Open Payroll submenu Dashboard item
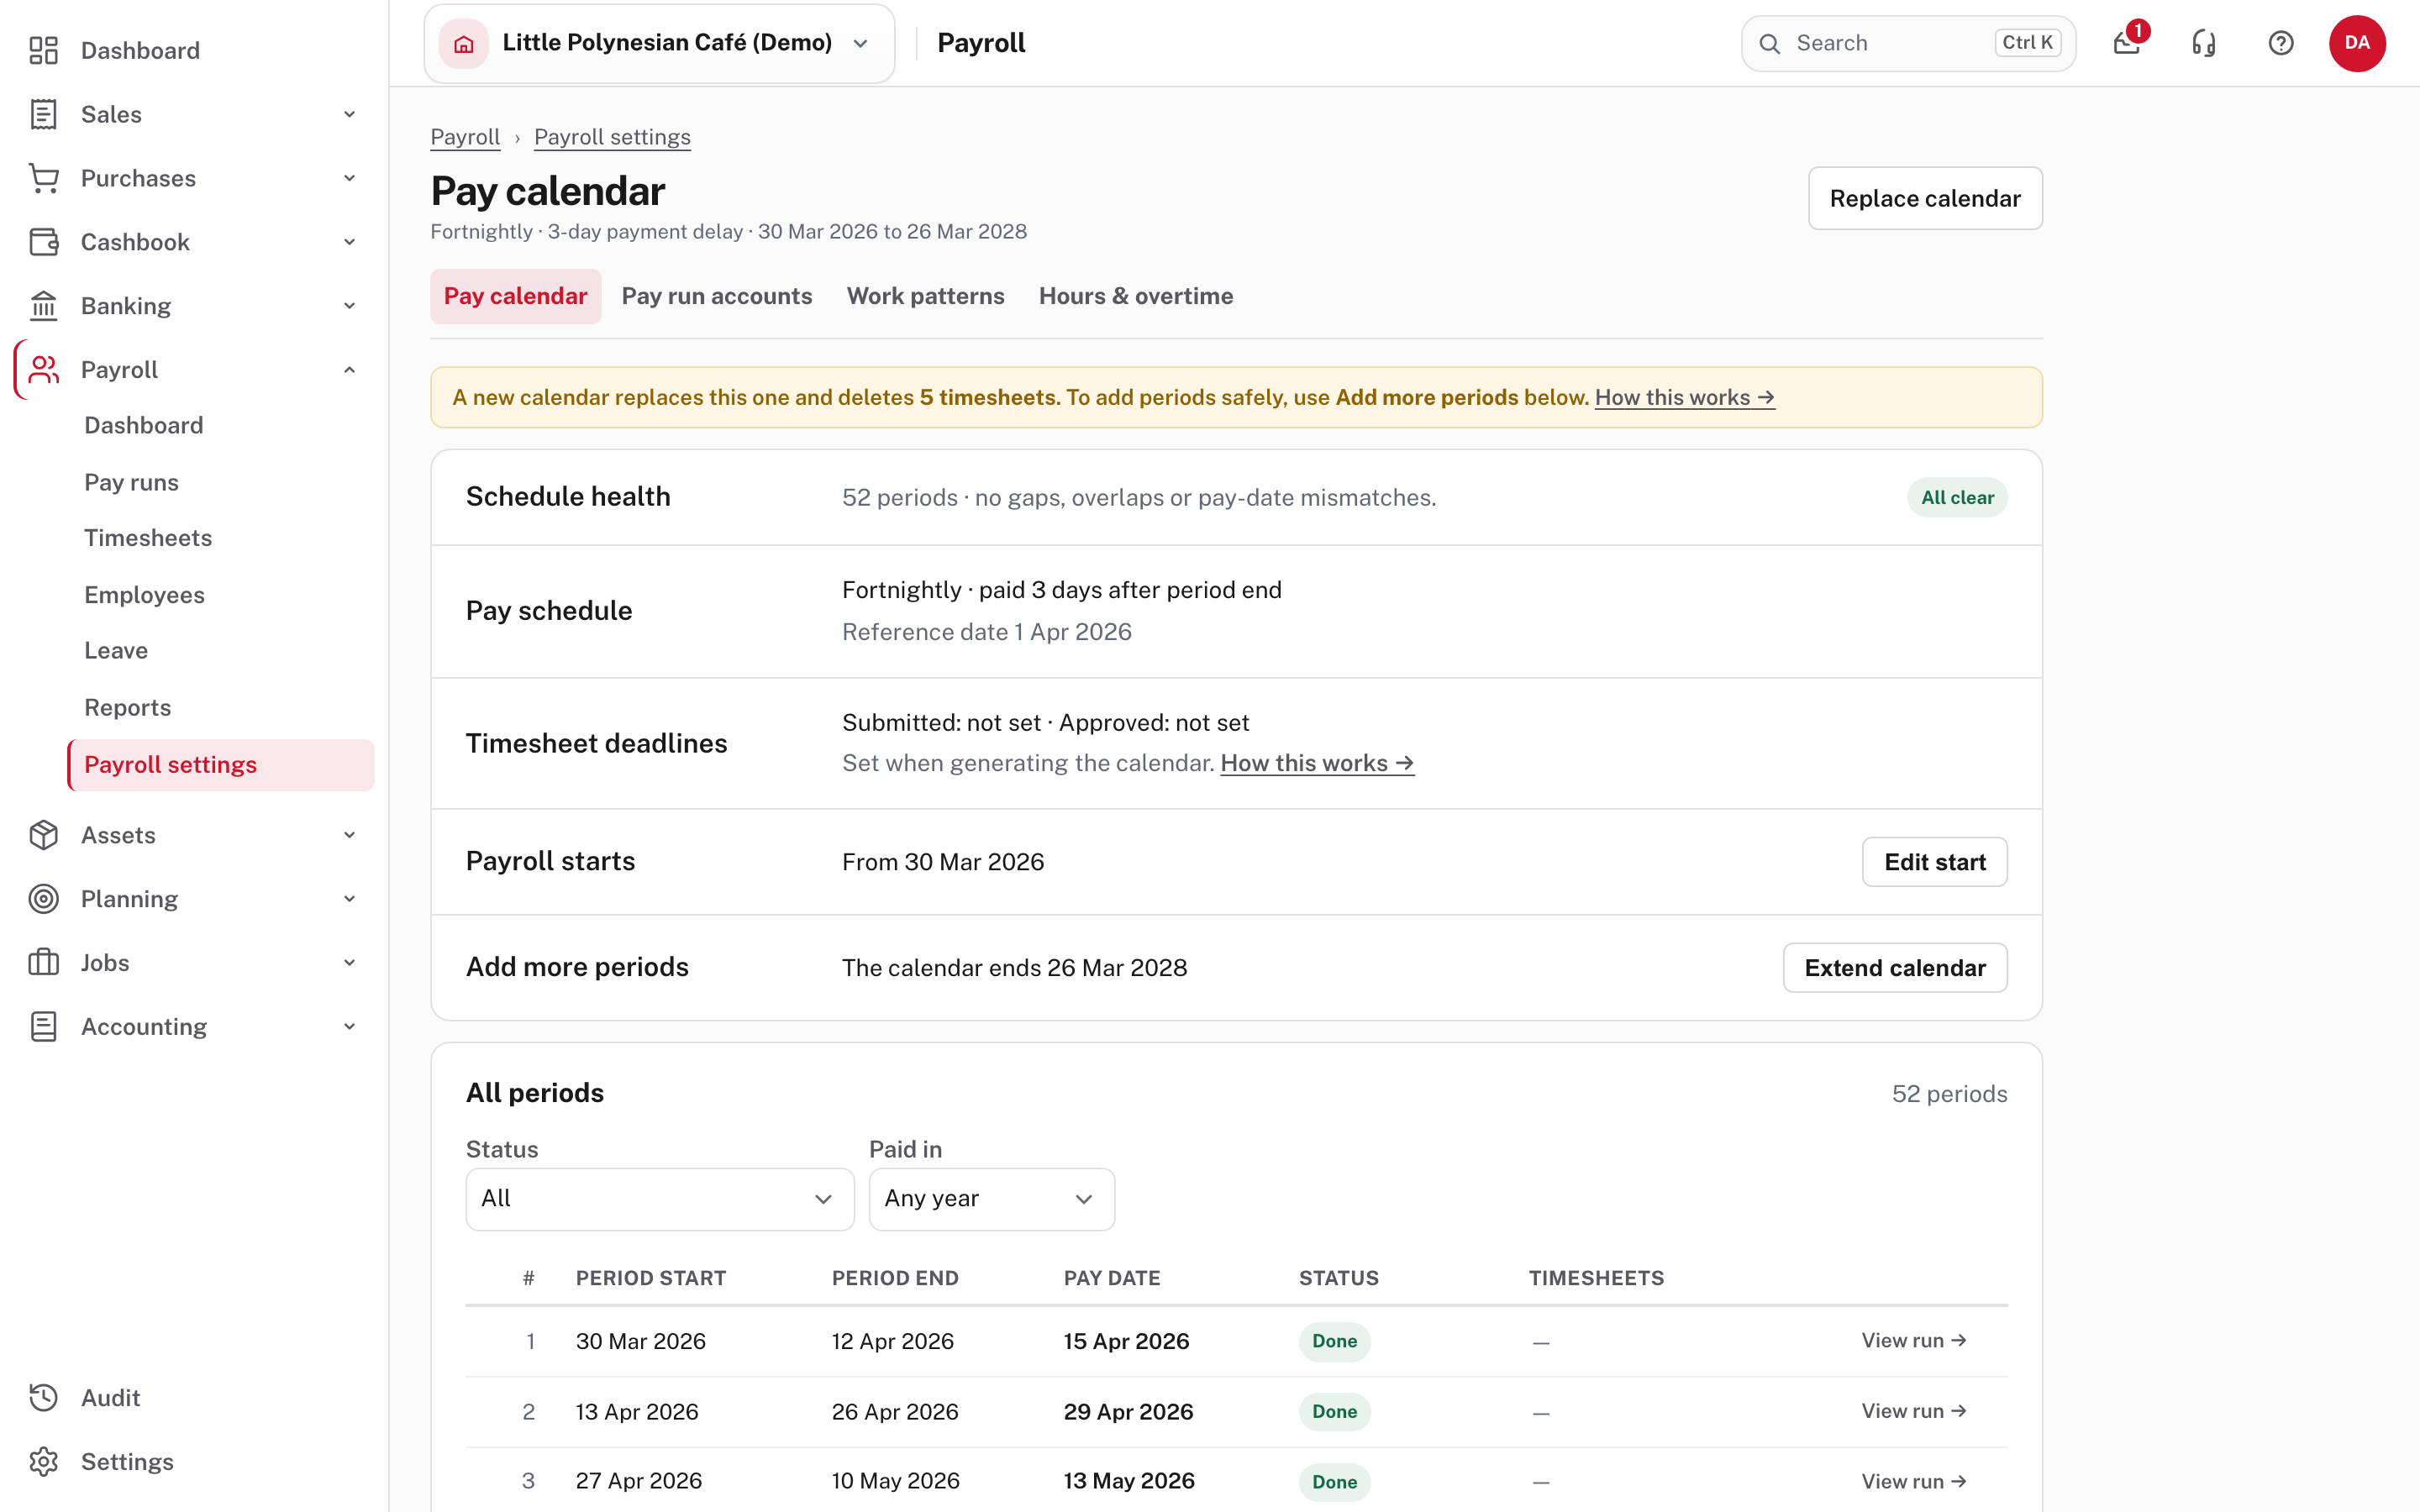The height and width of the screenshot is (1512, 2420). coord(144,425)
